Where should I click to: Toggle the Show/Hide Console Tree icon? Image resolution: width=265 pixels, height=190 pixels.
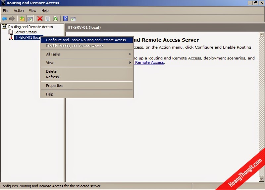[30, 19]
